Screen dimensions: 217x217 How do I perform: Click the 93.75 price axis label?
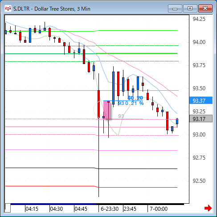199,65
